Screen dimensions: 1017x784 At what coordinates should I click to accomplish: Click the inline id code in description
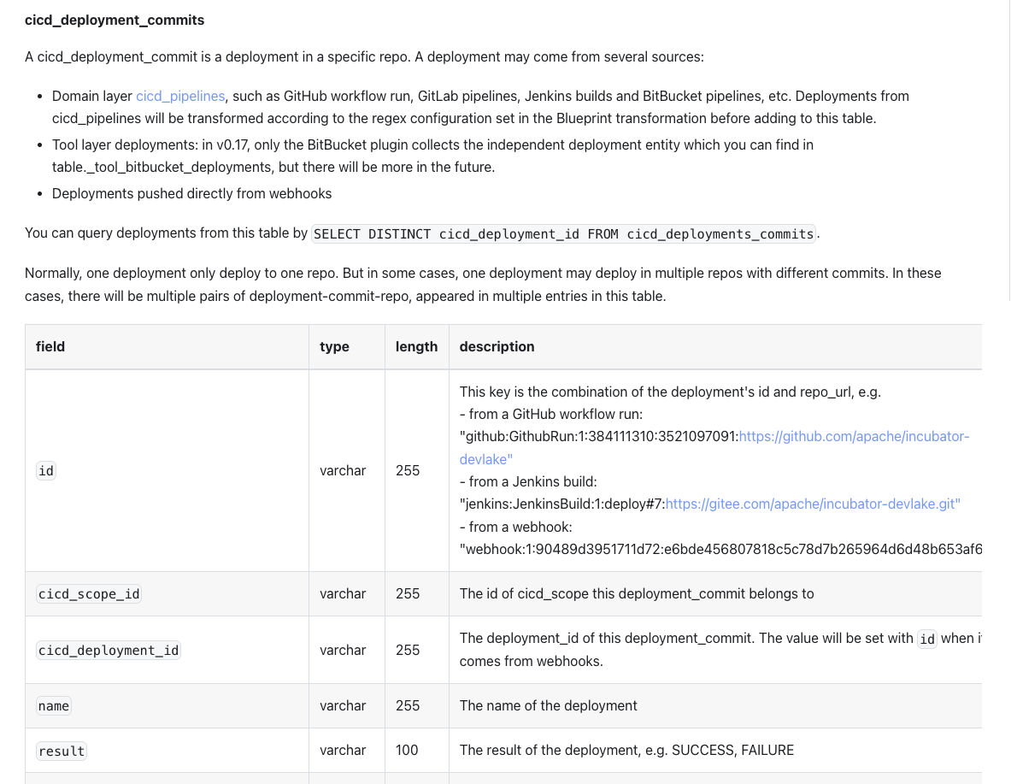(926, 639)
